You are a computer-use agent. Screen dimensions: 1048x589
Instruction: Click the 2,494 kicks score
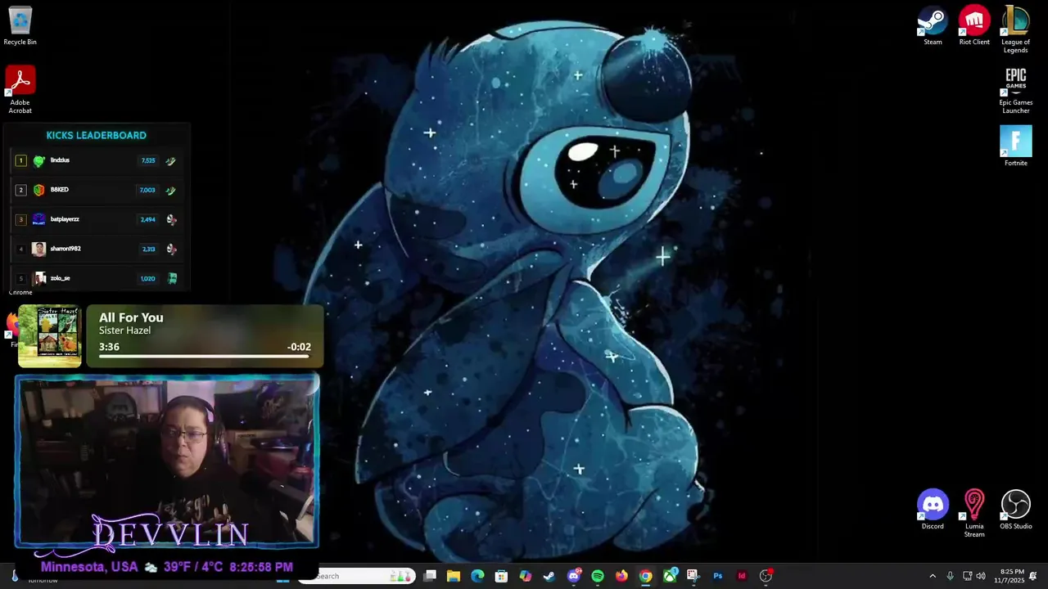[148, 220]
